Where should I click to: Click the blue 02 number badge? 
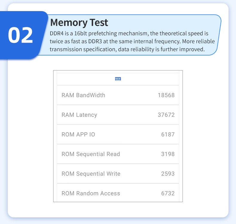tap(20, 35)
